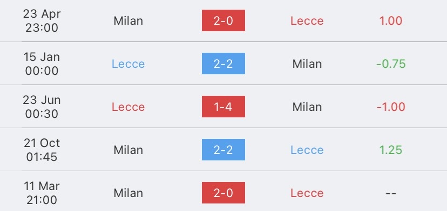Select blue Lecce away team on 21 Oct
The width and height of the screenshot is (447, 211).
[307, 150]
